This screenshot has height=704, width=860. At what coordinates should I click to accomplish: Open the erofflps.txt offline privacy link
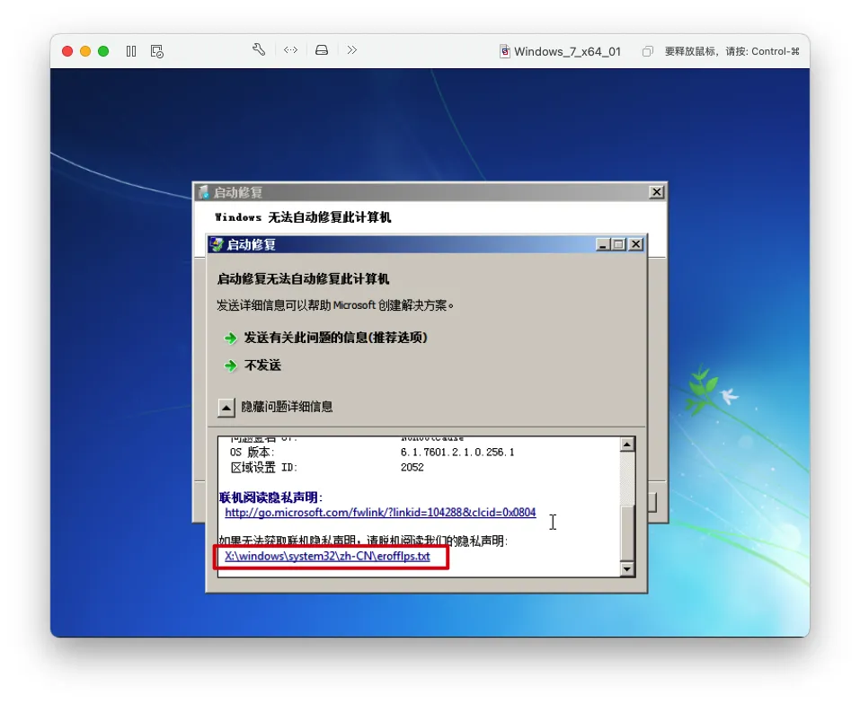(x=327, y=556)
